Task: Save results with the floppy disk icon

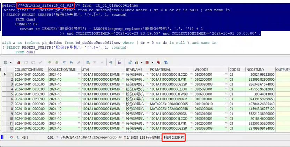Action: tap(120, 63)
